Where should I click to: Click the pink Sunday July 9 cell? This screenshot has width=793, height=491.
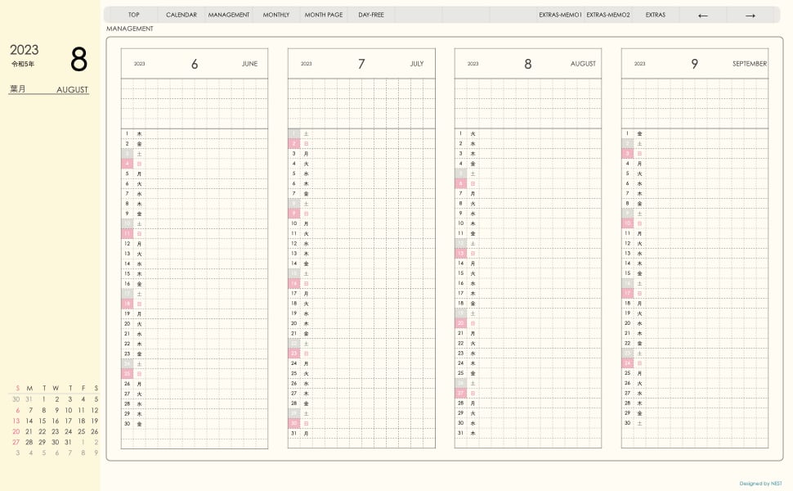click(293, 214)
